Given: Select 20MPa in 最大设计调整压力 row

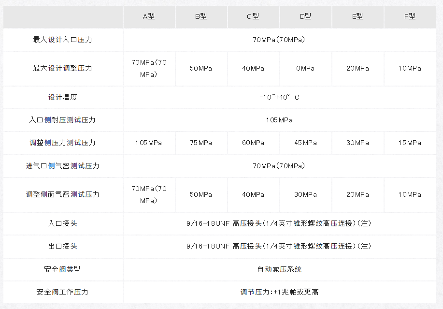Looking at the screenshot, I should pos(357,68).
